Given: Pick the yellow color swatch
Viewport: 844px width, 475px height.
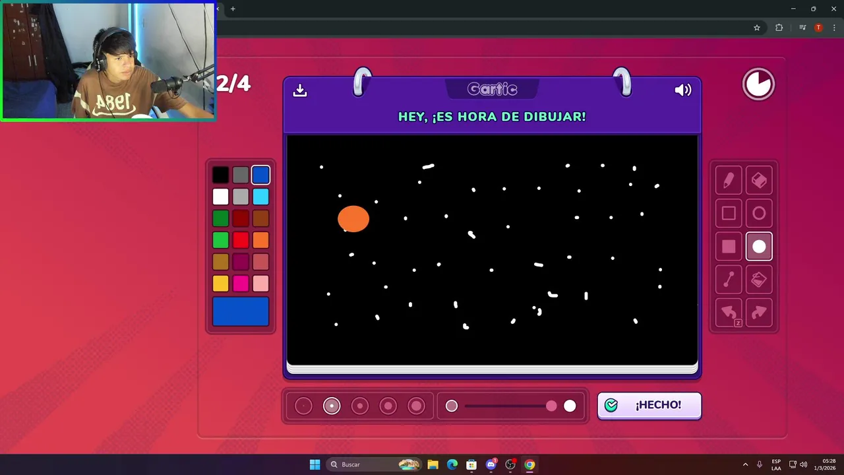Looking at the screenshot, I should click(x=221, y=284).
